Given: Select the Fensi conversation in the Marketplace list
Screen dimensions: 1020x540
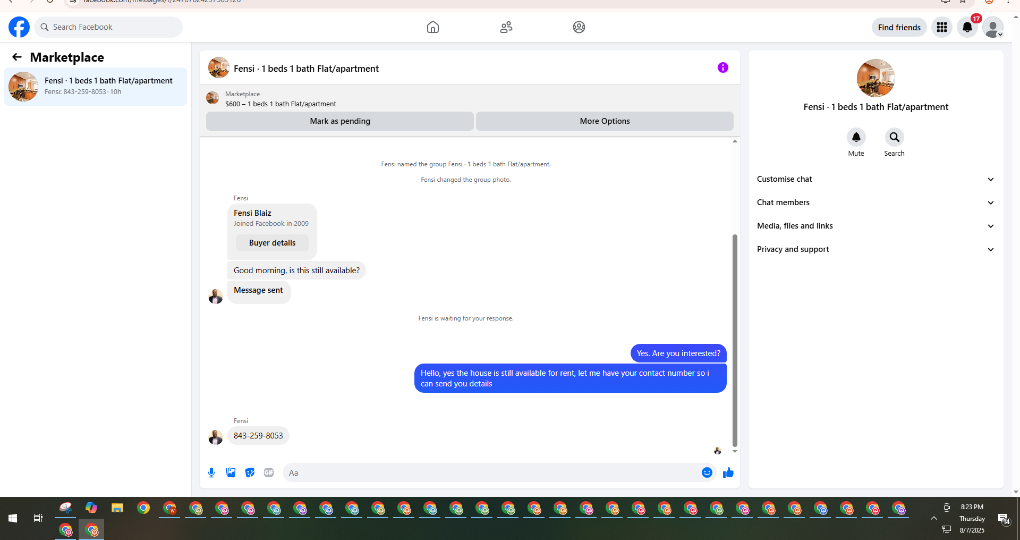Looking at the screenshot, I should pos(96,87).
